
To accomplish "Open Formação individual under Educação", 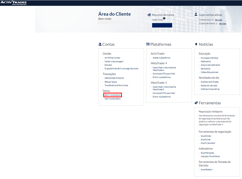I will pos(209,58).
